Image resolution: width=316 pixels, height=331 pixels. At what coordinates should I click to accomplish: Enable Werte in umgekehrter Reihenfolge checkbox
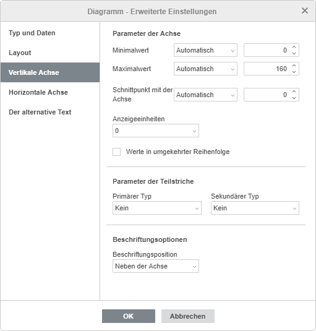[x=116, y=152]
